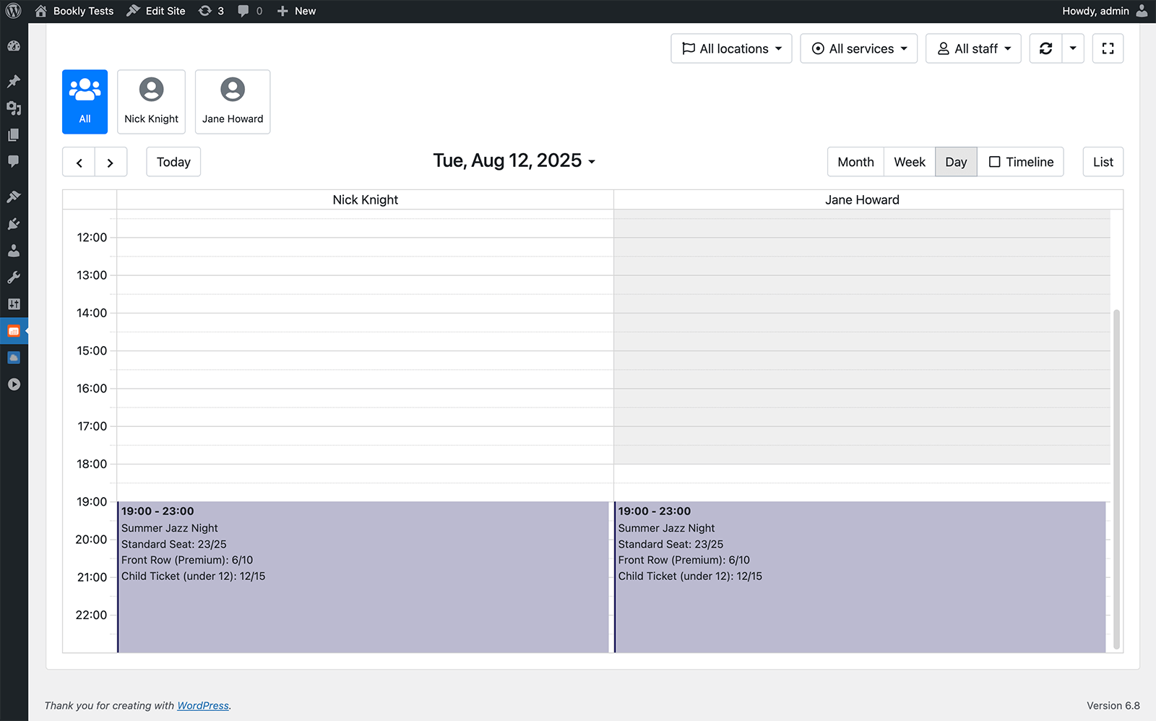Go to next day arrow
1156x721 pixels.
(x=111, y=162)
